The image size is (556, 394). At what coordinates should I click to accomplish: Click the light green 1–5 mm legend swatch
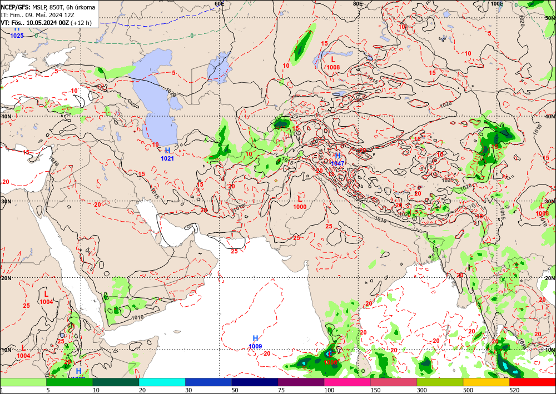pyautogui.click(x=23, y=382)
